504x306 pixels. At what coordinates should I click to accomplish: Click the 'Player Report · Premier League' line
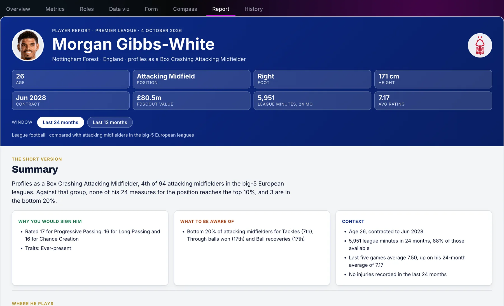[x=117, y=31]
